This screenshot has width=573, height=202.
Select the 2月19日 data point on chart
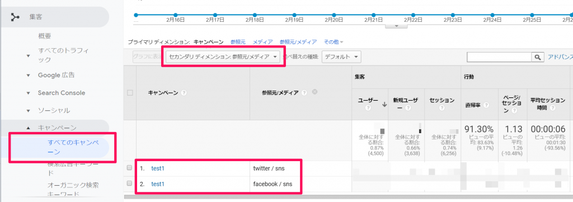[x=294, y=15]
